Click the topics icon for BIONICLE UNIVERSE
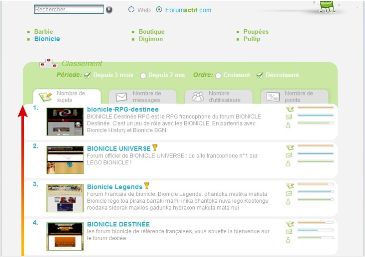Viewport: 365px width, 257px height. pyautogui.click(x=290, y=147)
